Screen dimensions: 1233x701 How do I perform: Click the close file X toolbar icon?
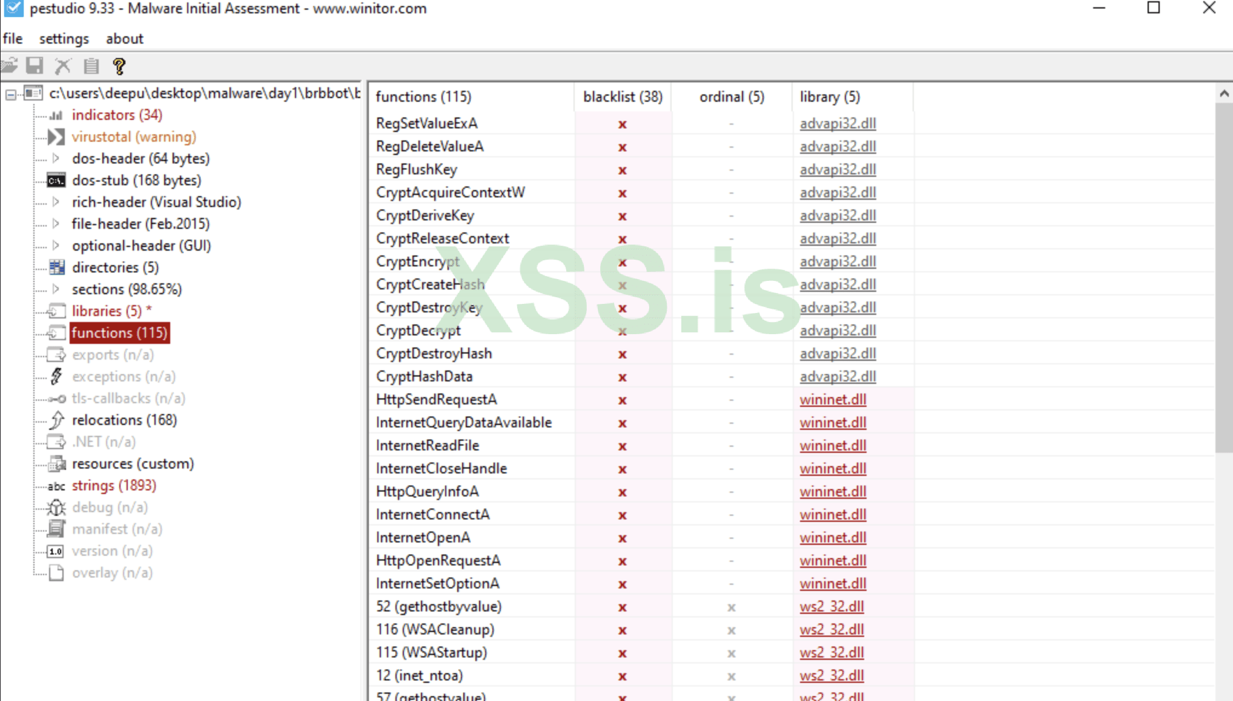(x=63, y=65)
